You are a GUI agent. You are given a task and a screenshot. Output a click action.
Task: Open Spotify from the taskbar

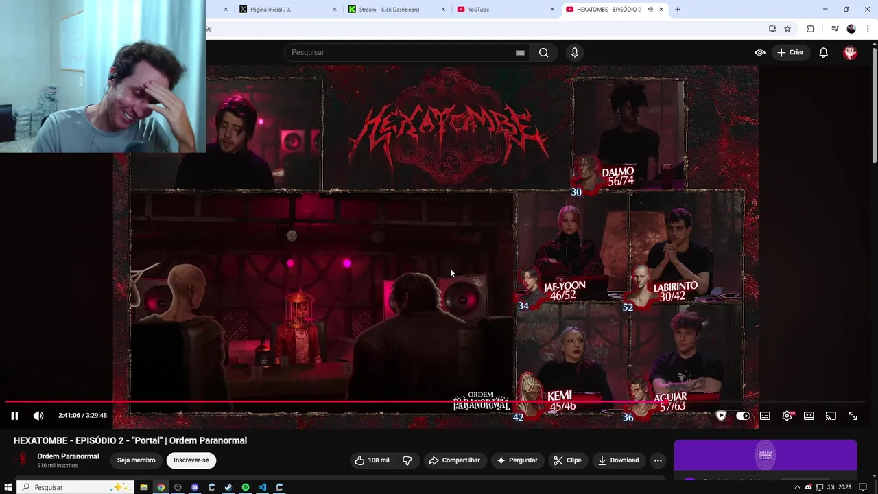pos(246,487)
